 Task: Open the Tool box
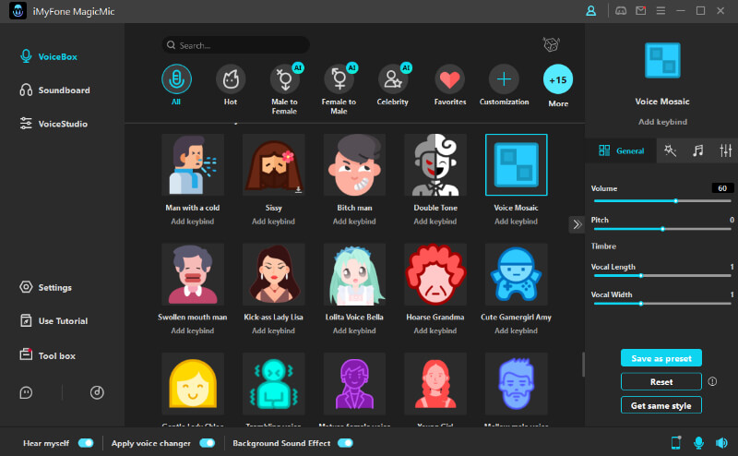tap(48, 355)
